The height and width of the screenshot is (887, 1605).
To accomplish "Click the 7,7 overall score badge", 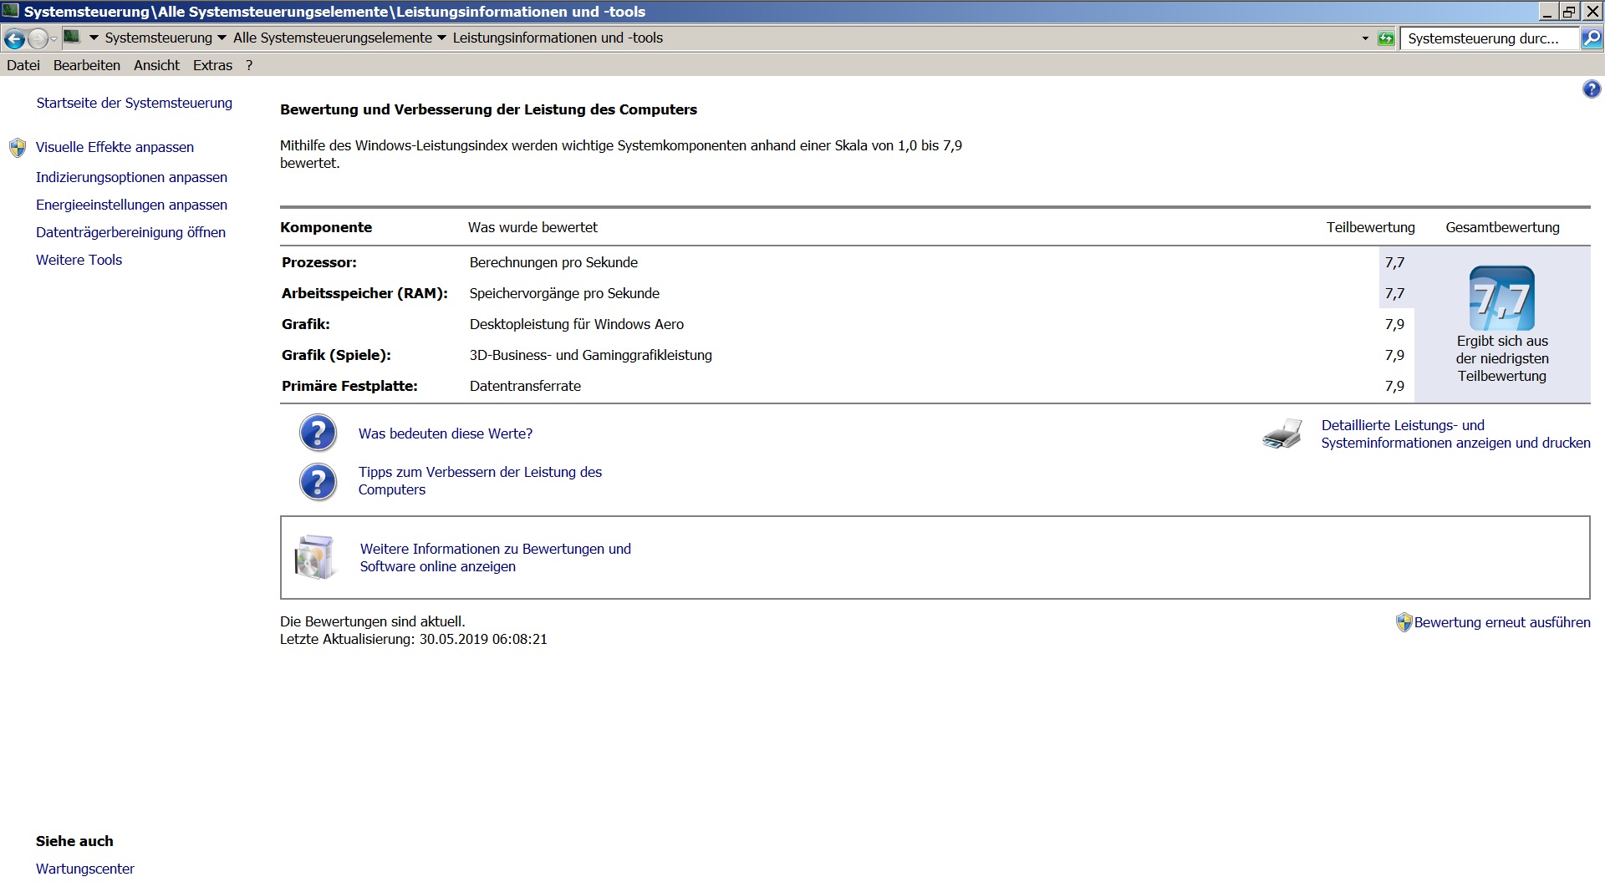I will pyautogui.click(x=1502, y=298).
